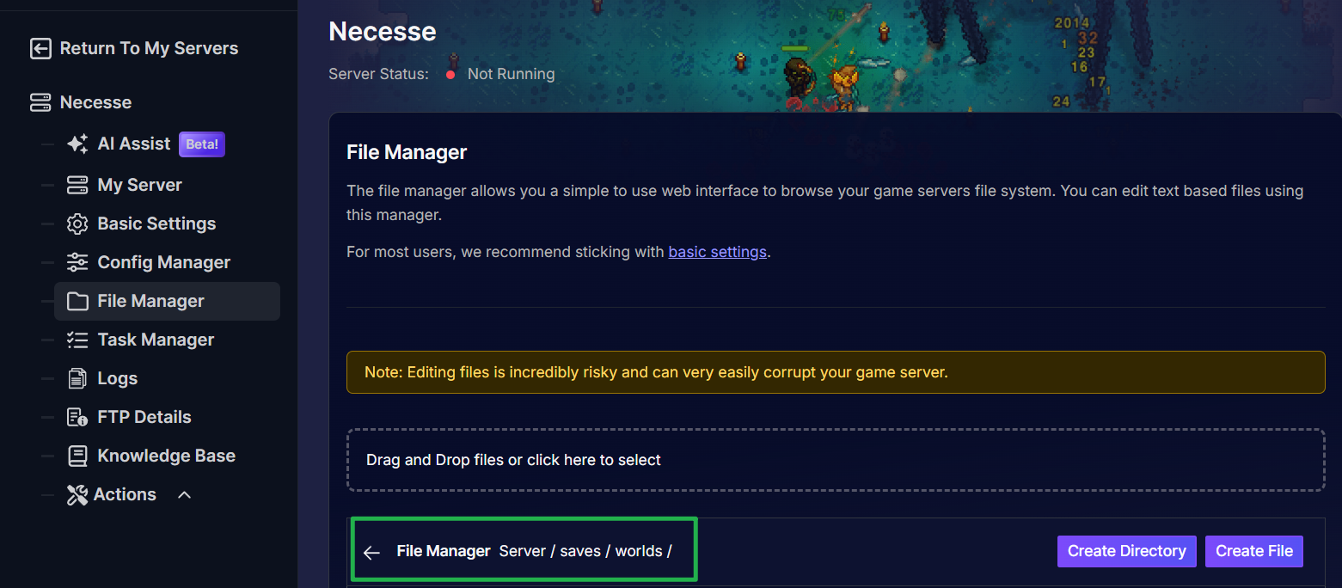
Task: Click the Task Manager checklist icon
Action: click(x=77, y=340)
